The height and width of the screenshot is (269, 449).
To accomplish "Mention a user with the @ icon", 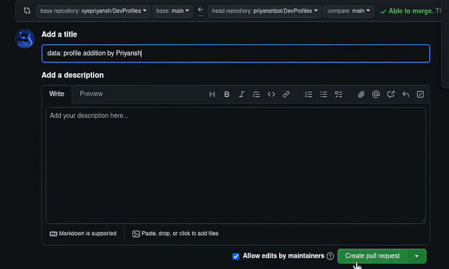I will tap(376, 94).
